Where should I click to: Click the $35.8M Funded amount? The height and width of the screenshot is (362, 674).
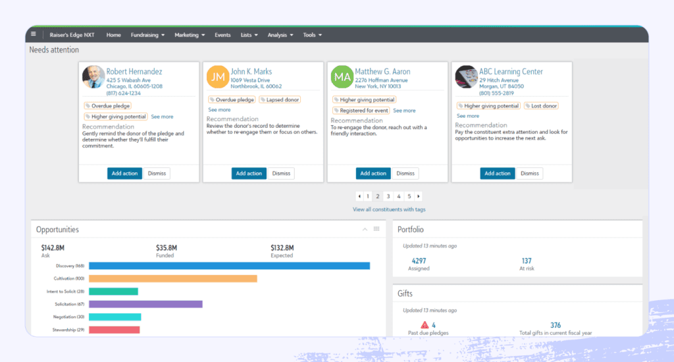(x=167, y=247)
